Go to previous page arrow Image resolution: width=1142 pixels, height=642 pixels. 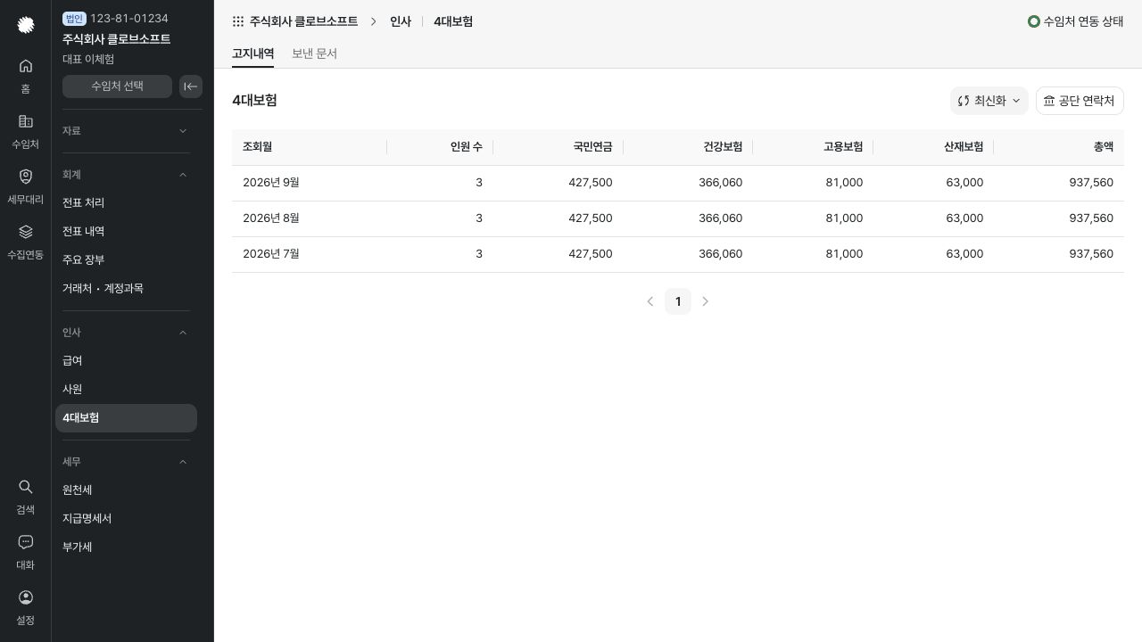point(650,301)
